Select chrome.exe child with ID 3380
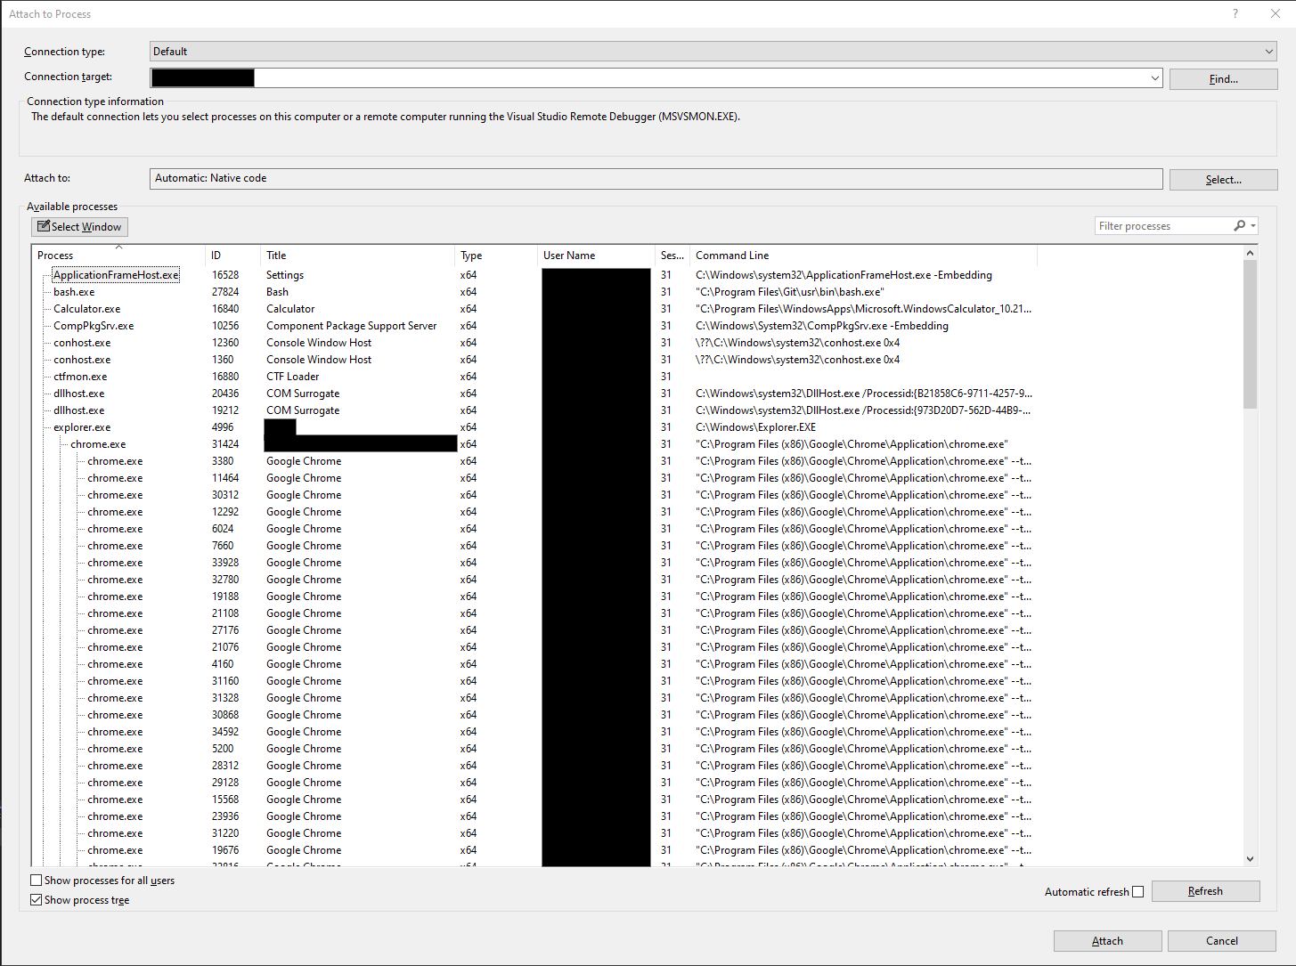1296x966 pixels. coord(115,461)
